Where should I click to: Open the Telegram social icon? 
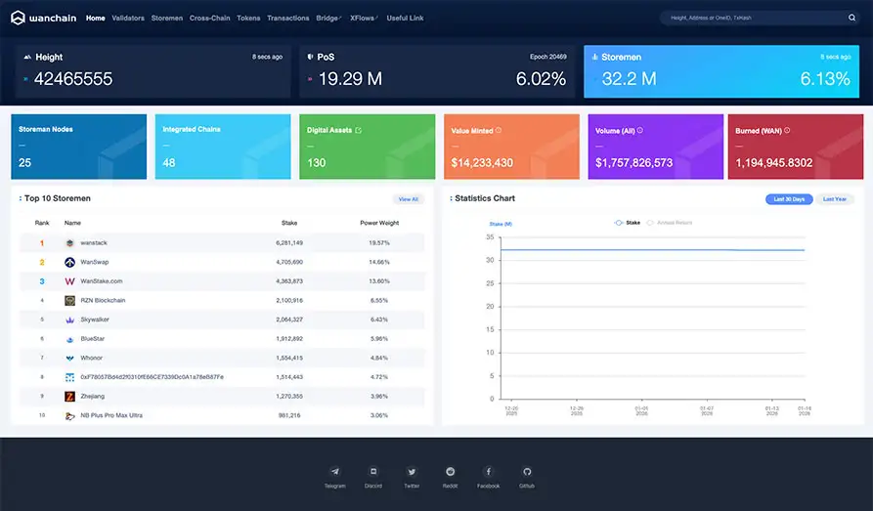tap(335, 472)
